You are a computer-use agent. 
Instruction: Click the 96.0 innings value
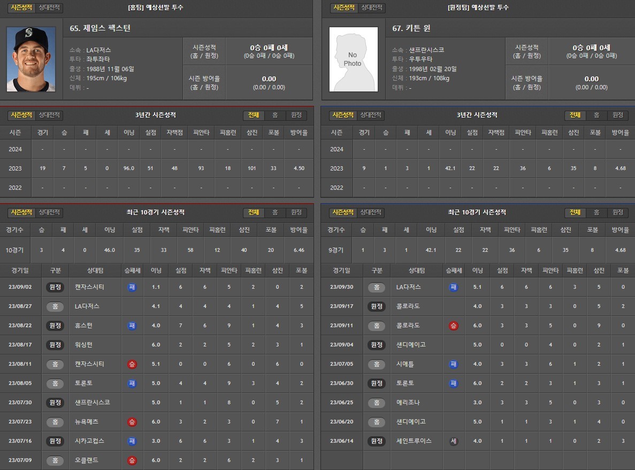point(129,168)
